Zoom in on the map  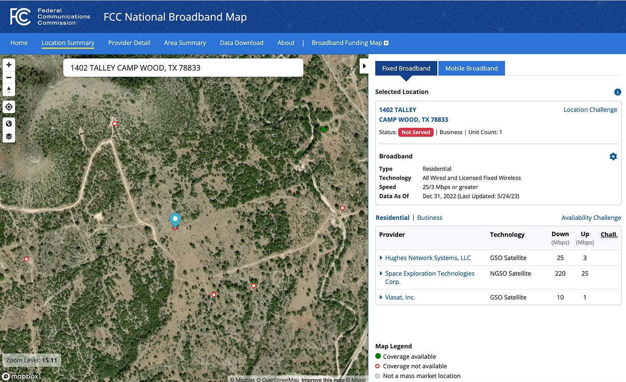pyautogui.click(x=9, y=65)
